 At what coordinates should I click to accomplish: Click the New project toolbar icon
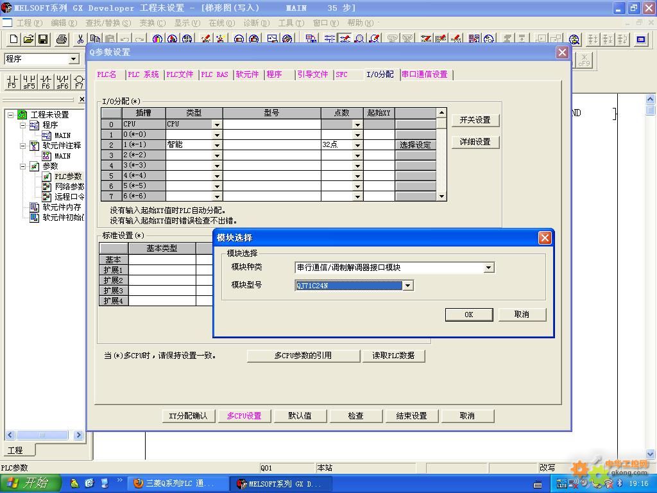tap(13, 39)
